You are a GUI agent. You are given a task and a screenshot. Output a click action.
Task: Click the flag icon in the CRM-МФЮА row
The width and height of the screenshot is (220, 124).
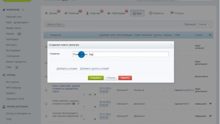coord(210,104)
